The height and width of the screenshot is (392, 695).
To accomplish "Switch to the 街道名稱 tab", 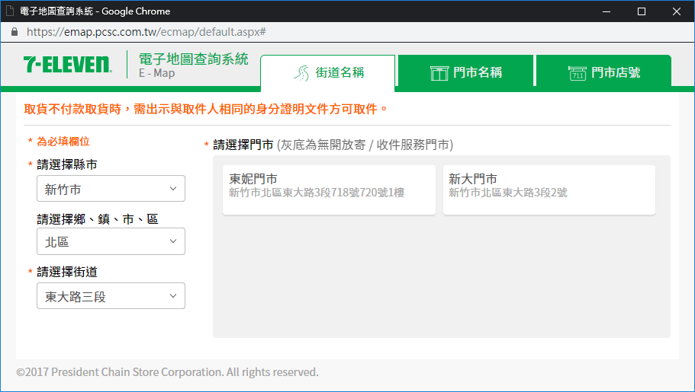I will 328,73.
